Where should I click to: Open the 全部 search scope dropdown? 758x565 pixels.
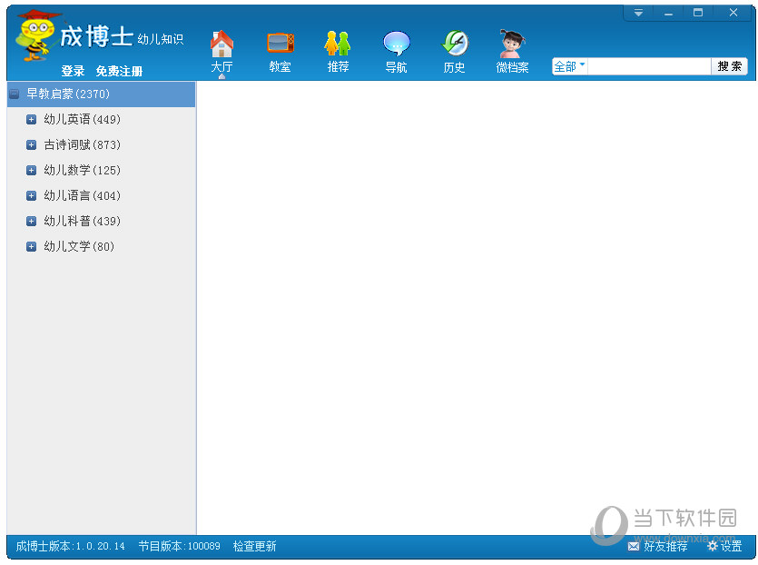(x=570, y=66)
